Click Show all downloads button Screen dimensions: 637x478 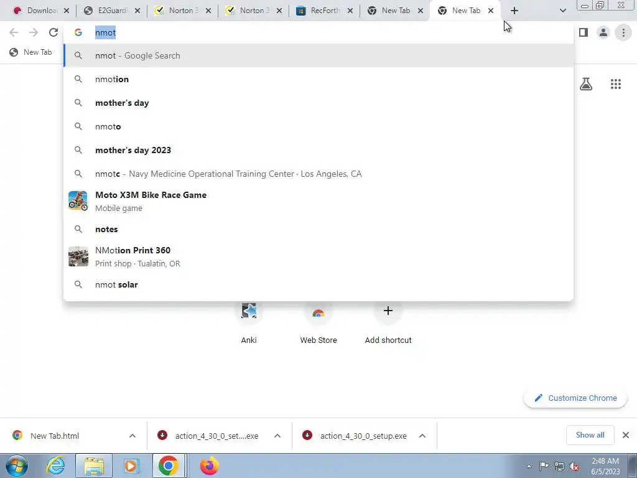tap(590, 435)
